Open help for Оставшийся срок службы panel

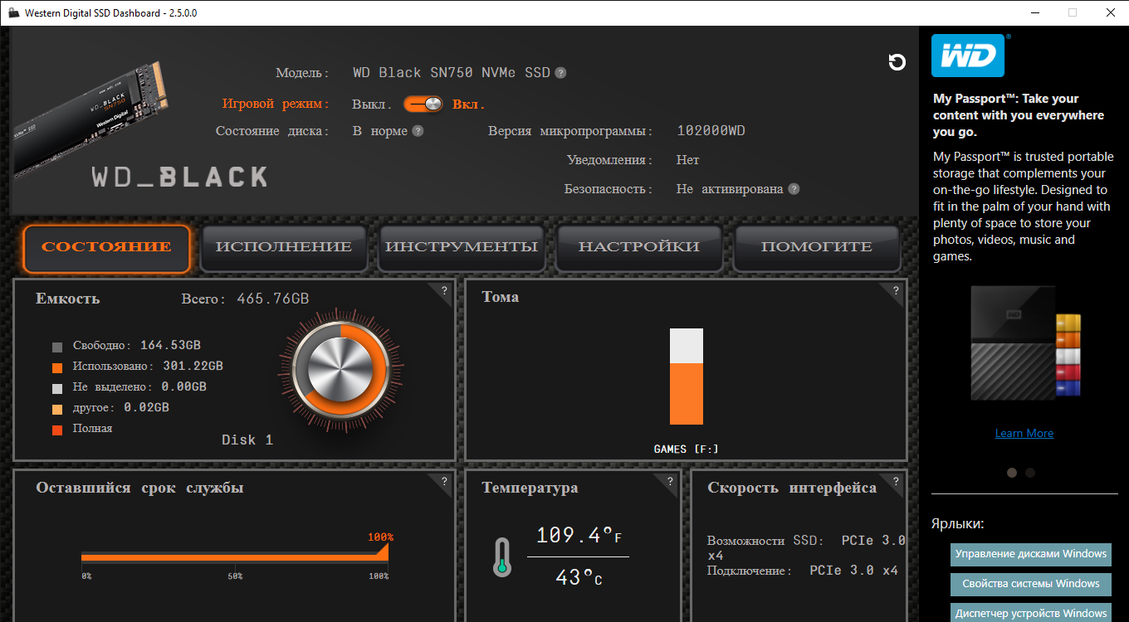pyautogui.click(x=444, y=481)
